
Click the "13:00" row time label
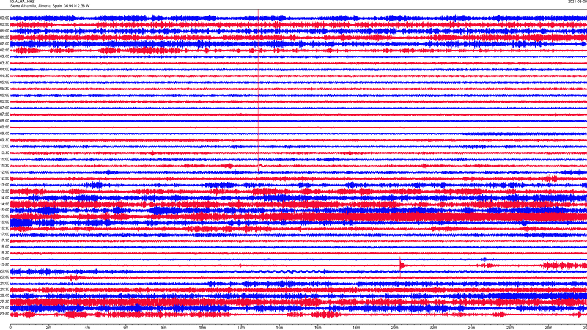coord(4,185)
